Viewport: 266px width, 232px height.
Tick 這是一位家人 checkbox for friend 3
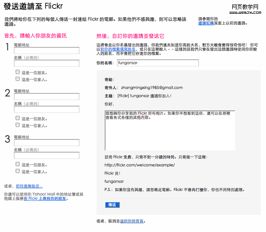(x=17, y=171)
